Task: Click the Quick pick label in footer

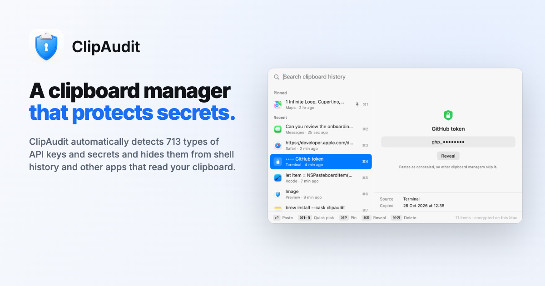Action: point(324,218)
